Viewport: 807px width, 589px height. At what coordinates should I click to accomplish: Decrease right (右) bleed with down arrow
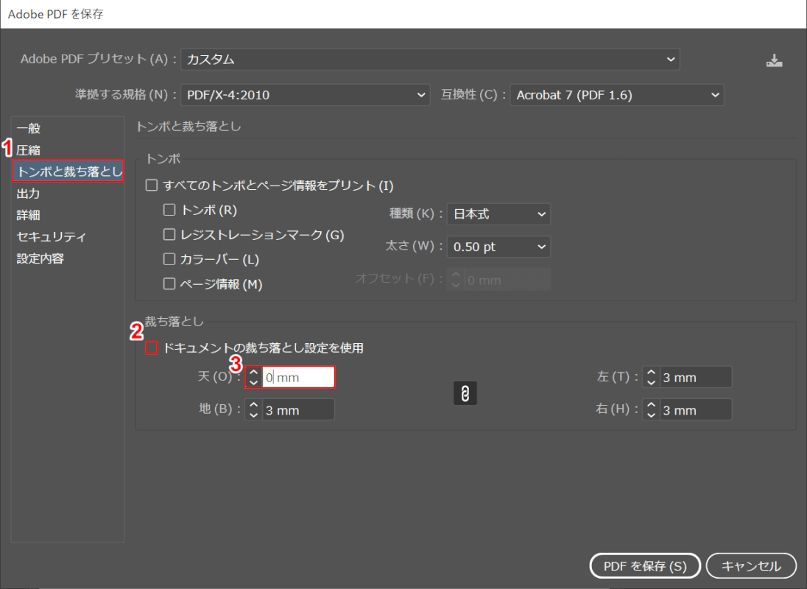(651, 415)
